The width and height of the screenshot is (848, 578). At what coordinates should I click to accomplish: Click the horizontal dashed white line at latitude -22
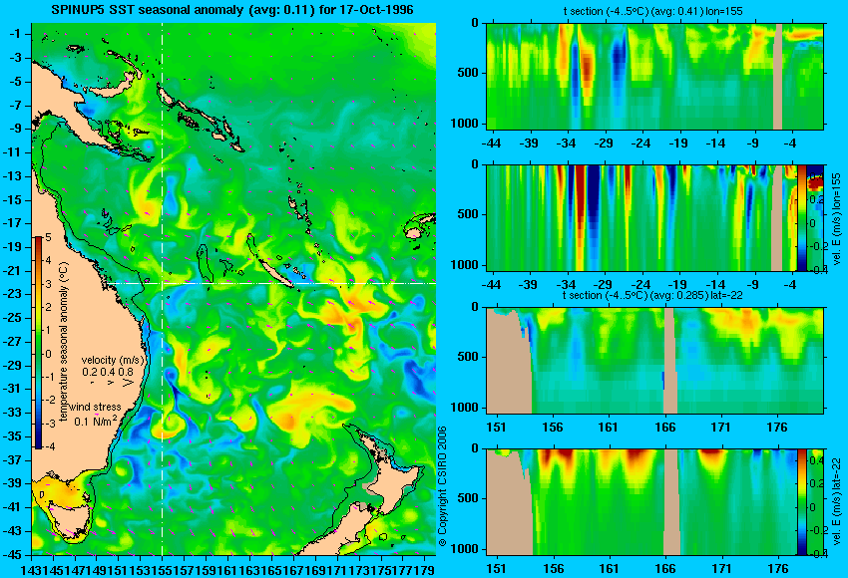click(x=270, y=283)
